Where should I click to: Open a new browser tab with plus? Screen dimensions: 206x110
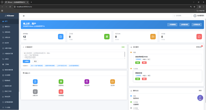[31, 2]
